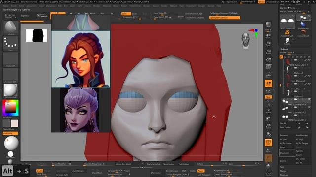Image resolution: width=316 pixels, height=177 pixels.
Task: Open the current brush thumbnail
Action: tap(11, 28)
